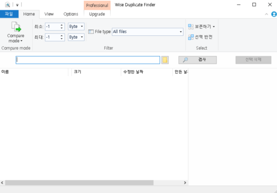Decrease the 최대 size spinner value
Screen dimensions: 277x193
pyautogui.click(x=62, y=39)
